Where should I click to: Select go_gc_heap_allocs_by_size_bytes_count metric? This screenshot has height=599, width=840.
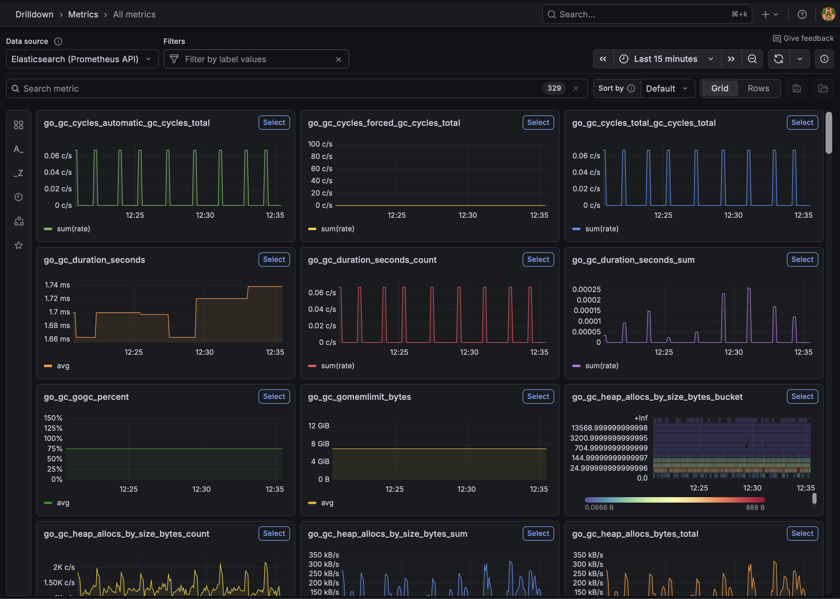click(274, 533)
